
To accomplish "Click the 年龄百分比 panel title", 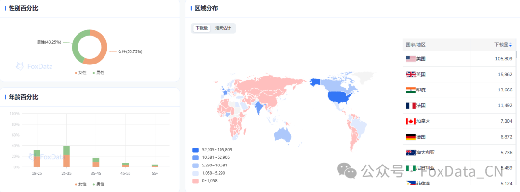I will point(23,97).
